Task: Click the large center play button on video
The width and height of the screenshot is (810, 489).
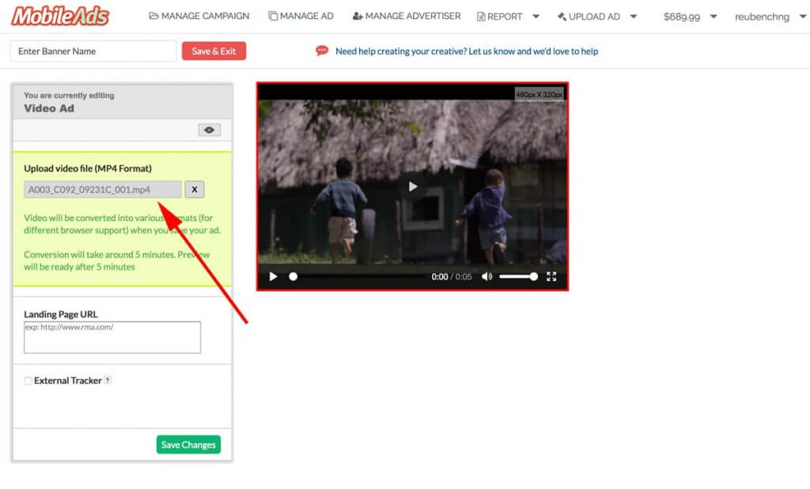Action: [x=412, y=186]
